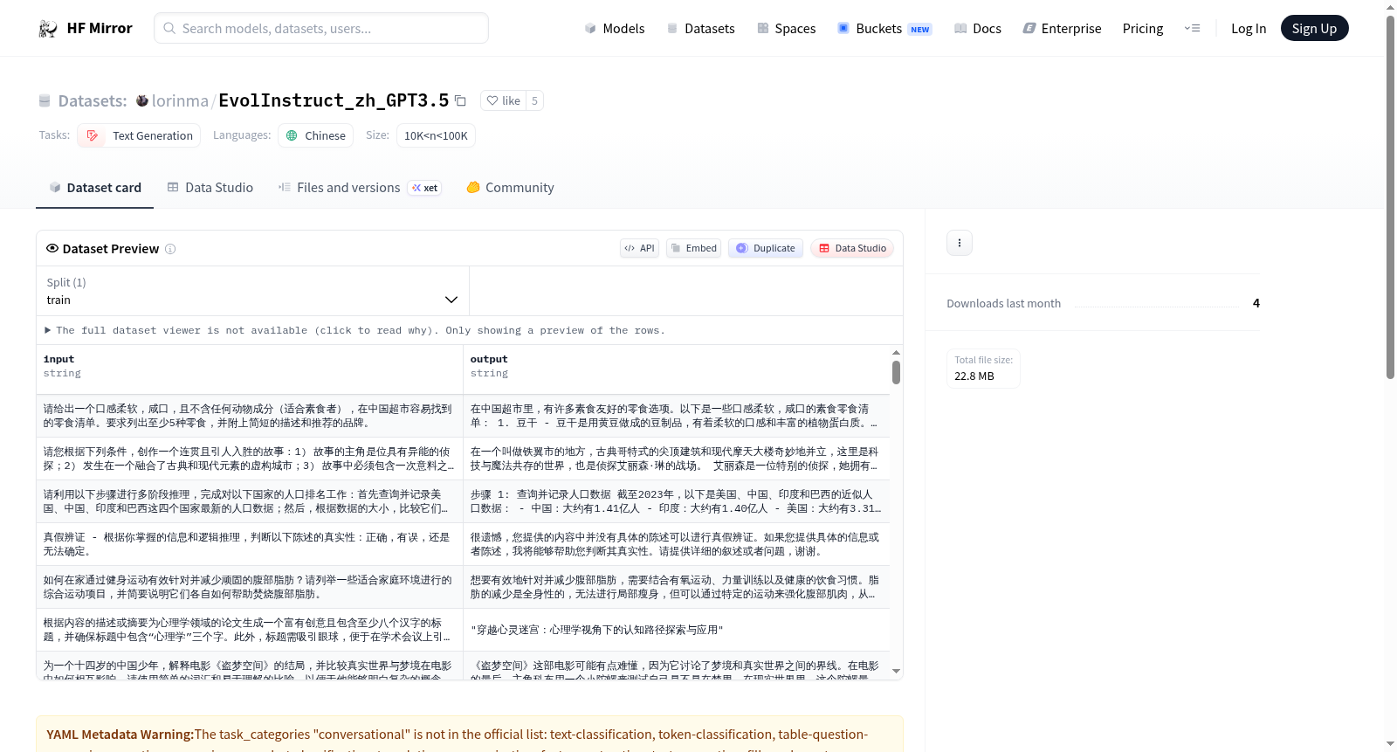Open the Datasets page

pyautogui.click(x=700, y=28)
